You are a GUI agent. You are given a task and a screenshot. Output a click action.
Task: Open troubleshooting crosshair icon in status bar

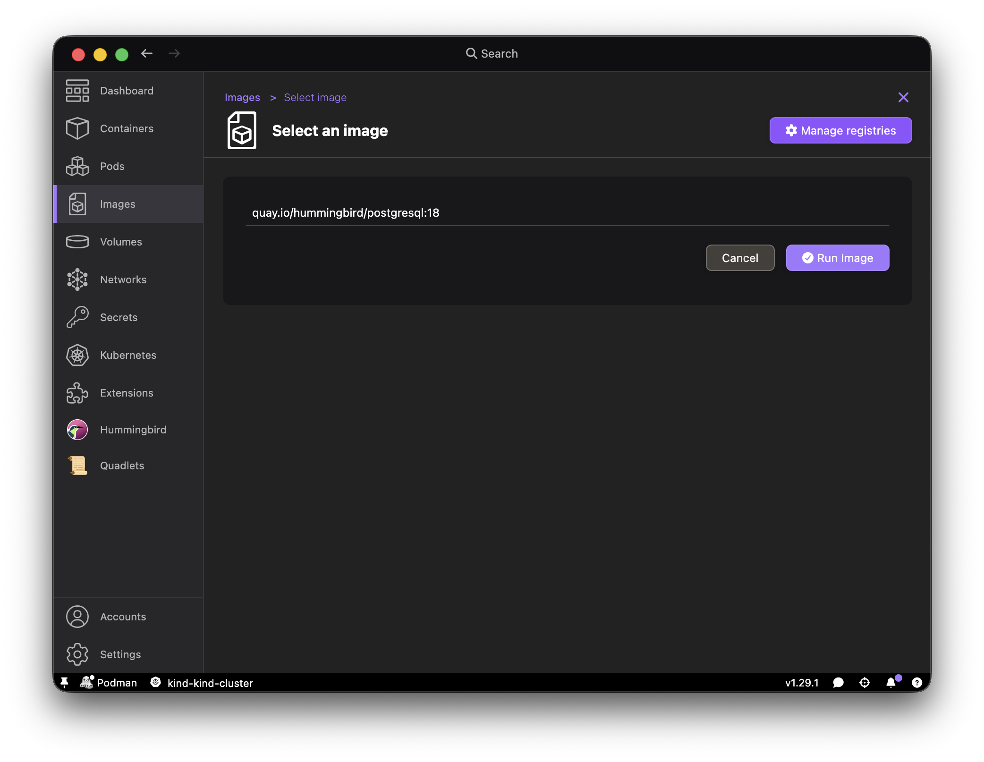(x=865, y=683)
